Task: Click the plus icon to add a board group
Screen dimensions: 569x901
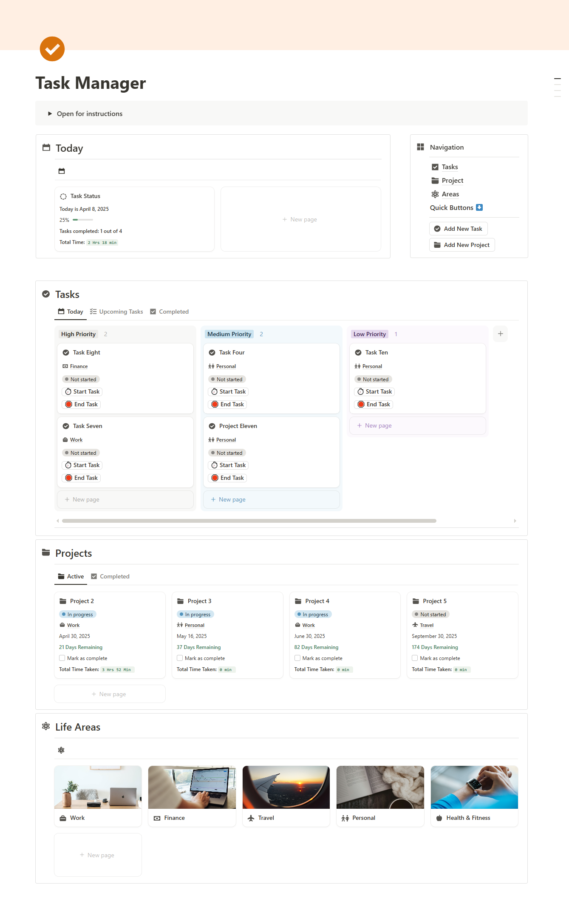Action: pos(501,334)
